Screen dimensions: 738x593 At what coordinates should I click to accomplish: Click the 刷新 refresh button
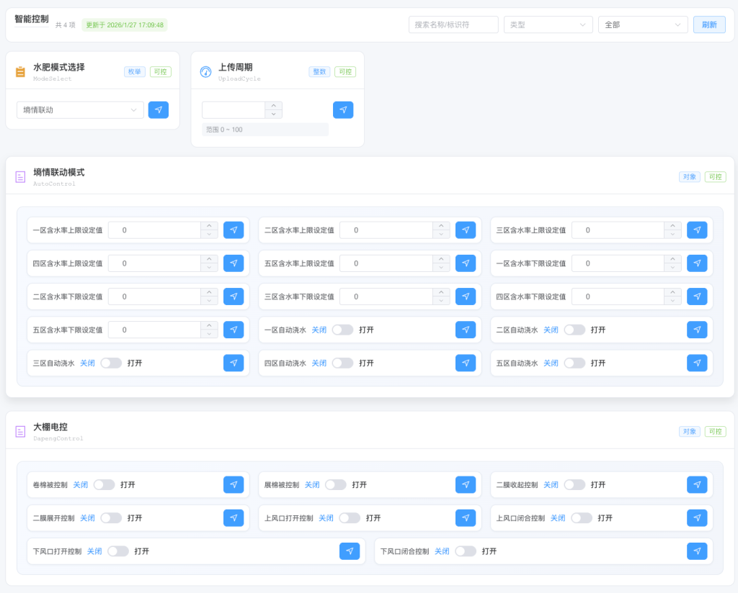pyautogui.click(x=709, y=24)
